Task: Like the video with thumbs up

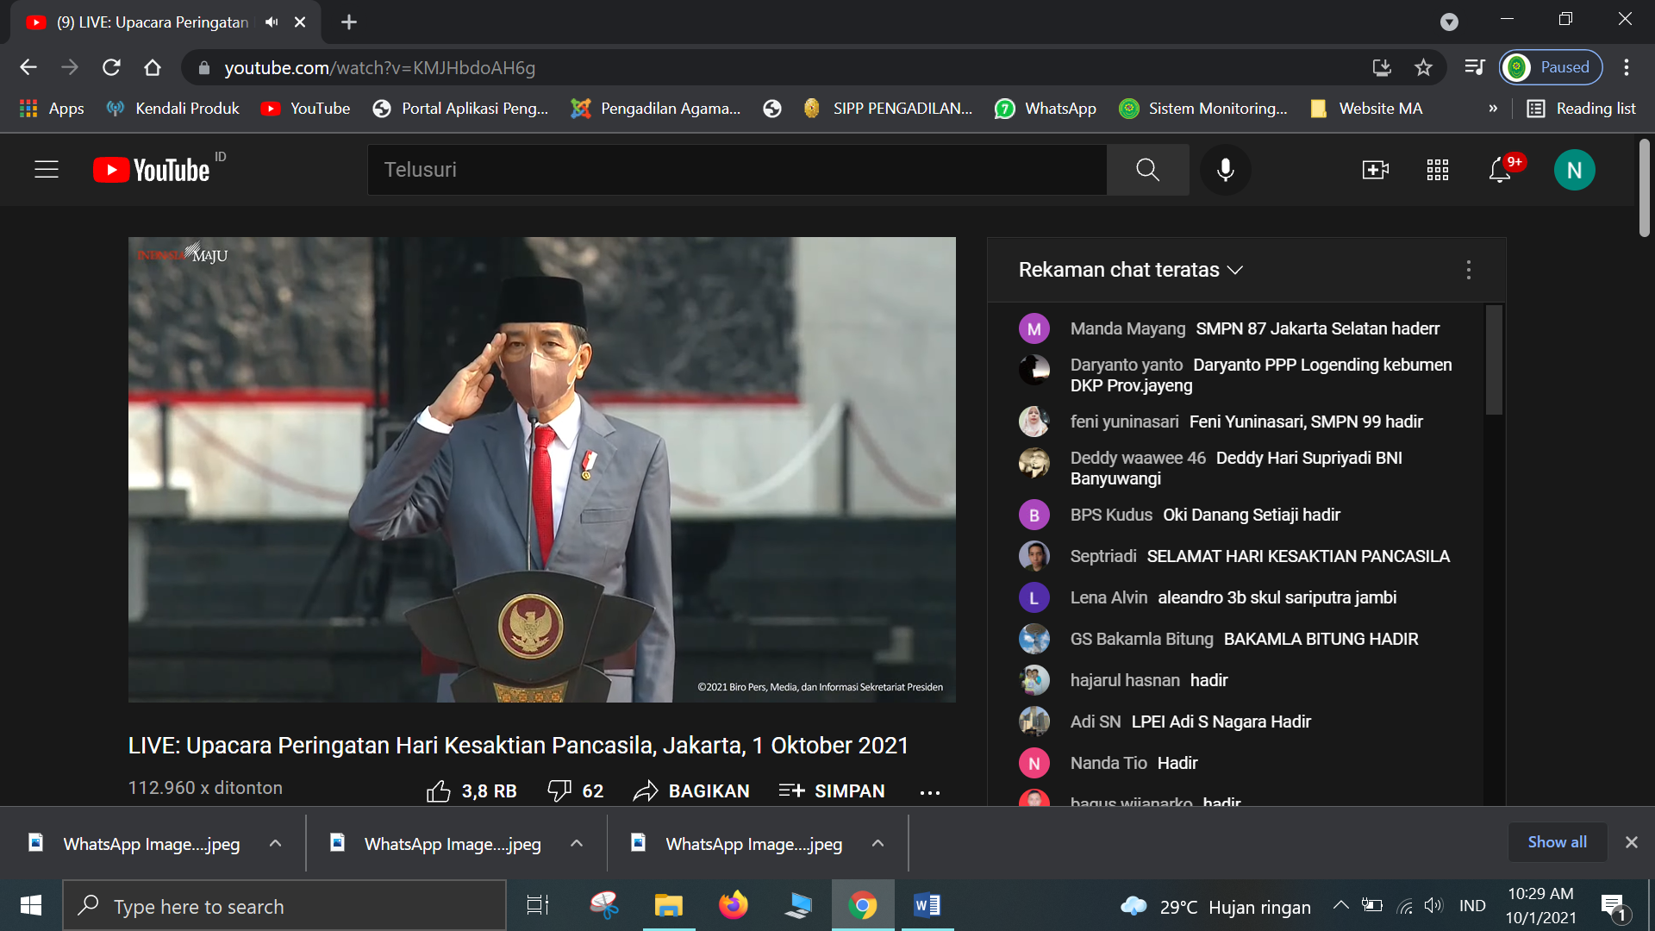Action: [439, 790]
